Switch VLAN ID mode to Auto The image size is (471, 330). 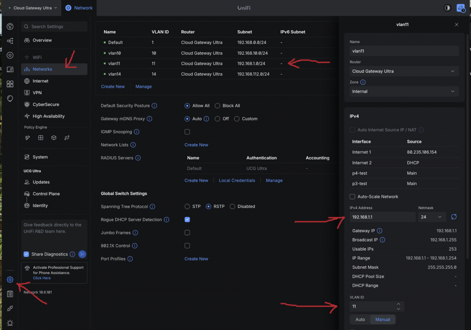(x=360, y=319)
